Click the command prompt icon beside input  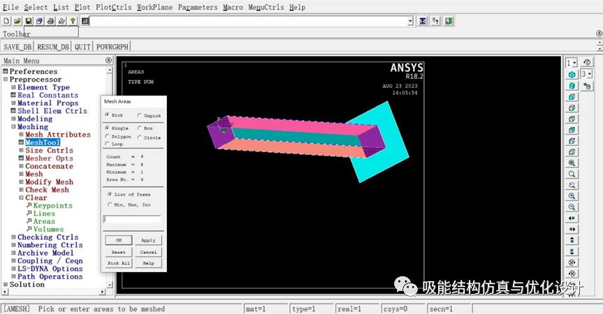tap(85, 21)
